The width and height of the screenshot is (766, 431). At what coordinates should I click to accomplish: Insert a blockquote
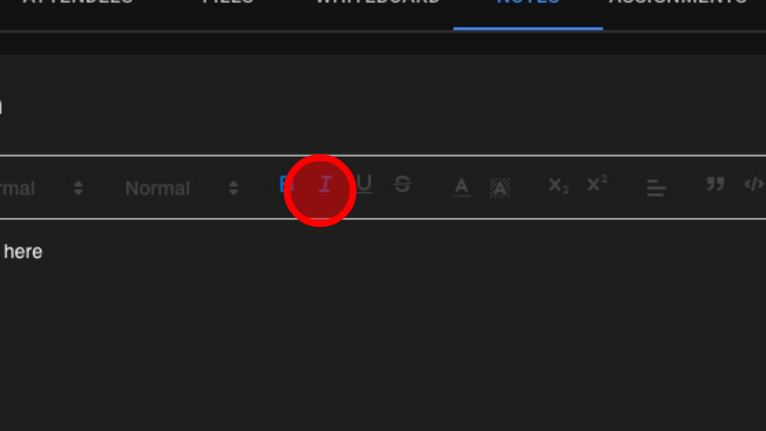(715, 184)
